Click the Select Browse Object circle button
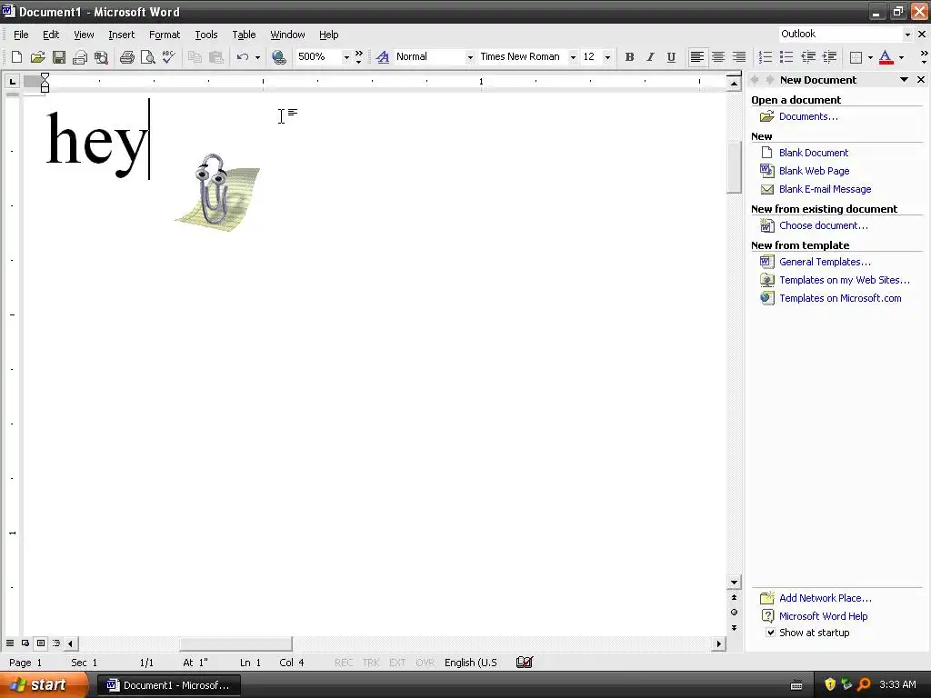 [x=734, y=613]
